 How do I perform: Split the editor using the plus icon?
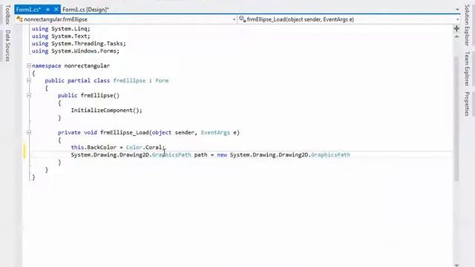pos(456,29)
